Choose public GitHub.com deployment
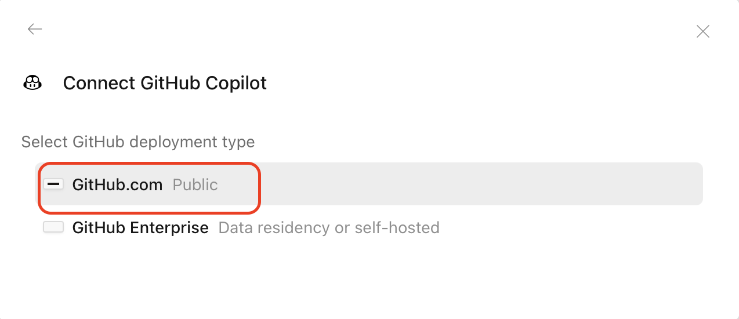 coord(117,185)
